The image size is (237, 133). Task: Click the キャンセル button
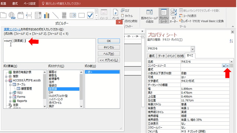click(x=109, y=47)
